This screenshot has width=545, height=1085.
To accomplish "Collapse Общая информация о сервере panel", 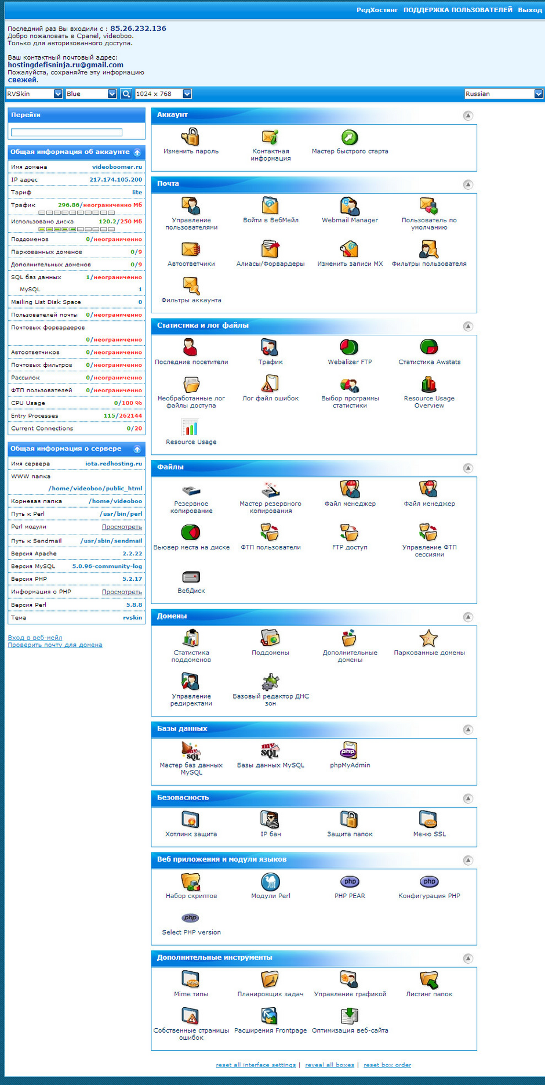I will click(137, 449).
